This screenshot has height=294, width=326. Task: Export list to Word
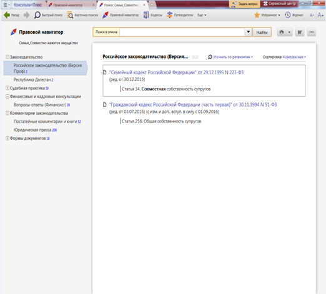[300, 32]
